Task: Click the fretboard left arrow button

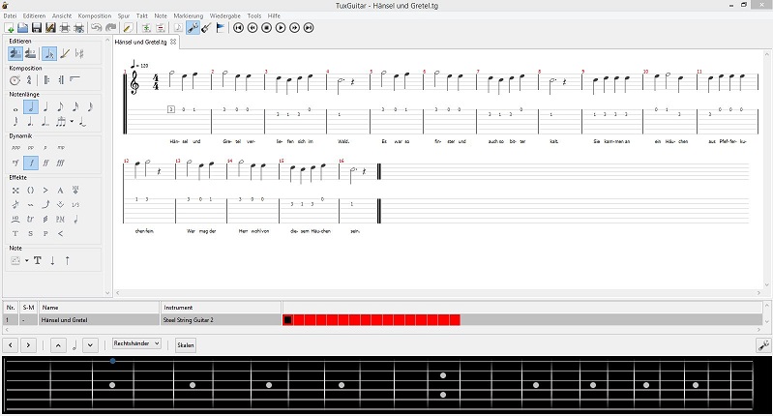Action: click(x=11, y=345)
